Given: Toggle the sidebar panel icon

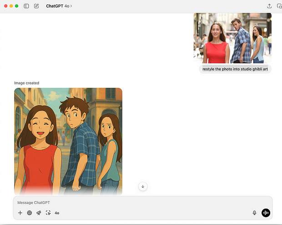Looking at the screenshot, I should pos(26,6).
